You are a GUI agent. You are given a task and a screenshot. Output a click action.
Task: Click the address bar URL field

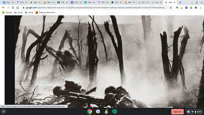click(x=96, y=8)
